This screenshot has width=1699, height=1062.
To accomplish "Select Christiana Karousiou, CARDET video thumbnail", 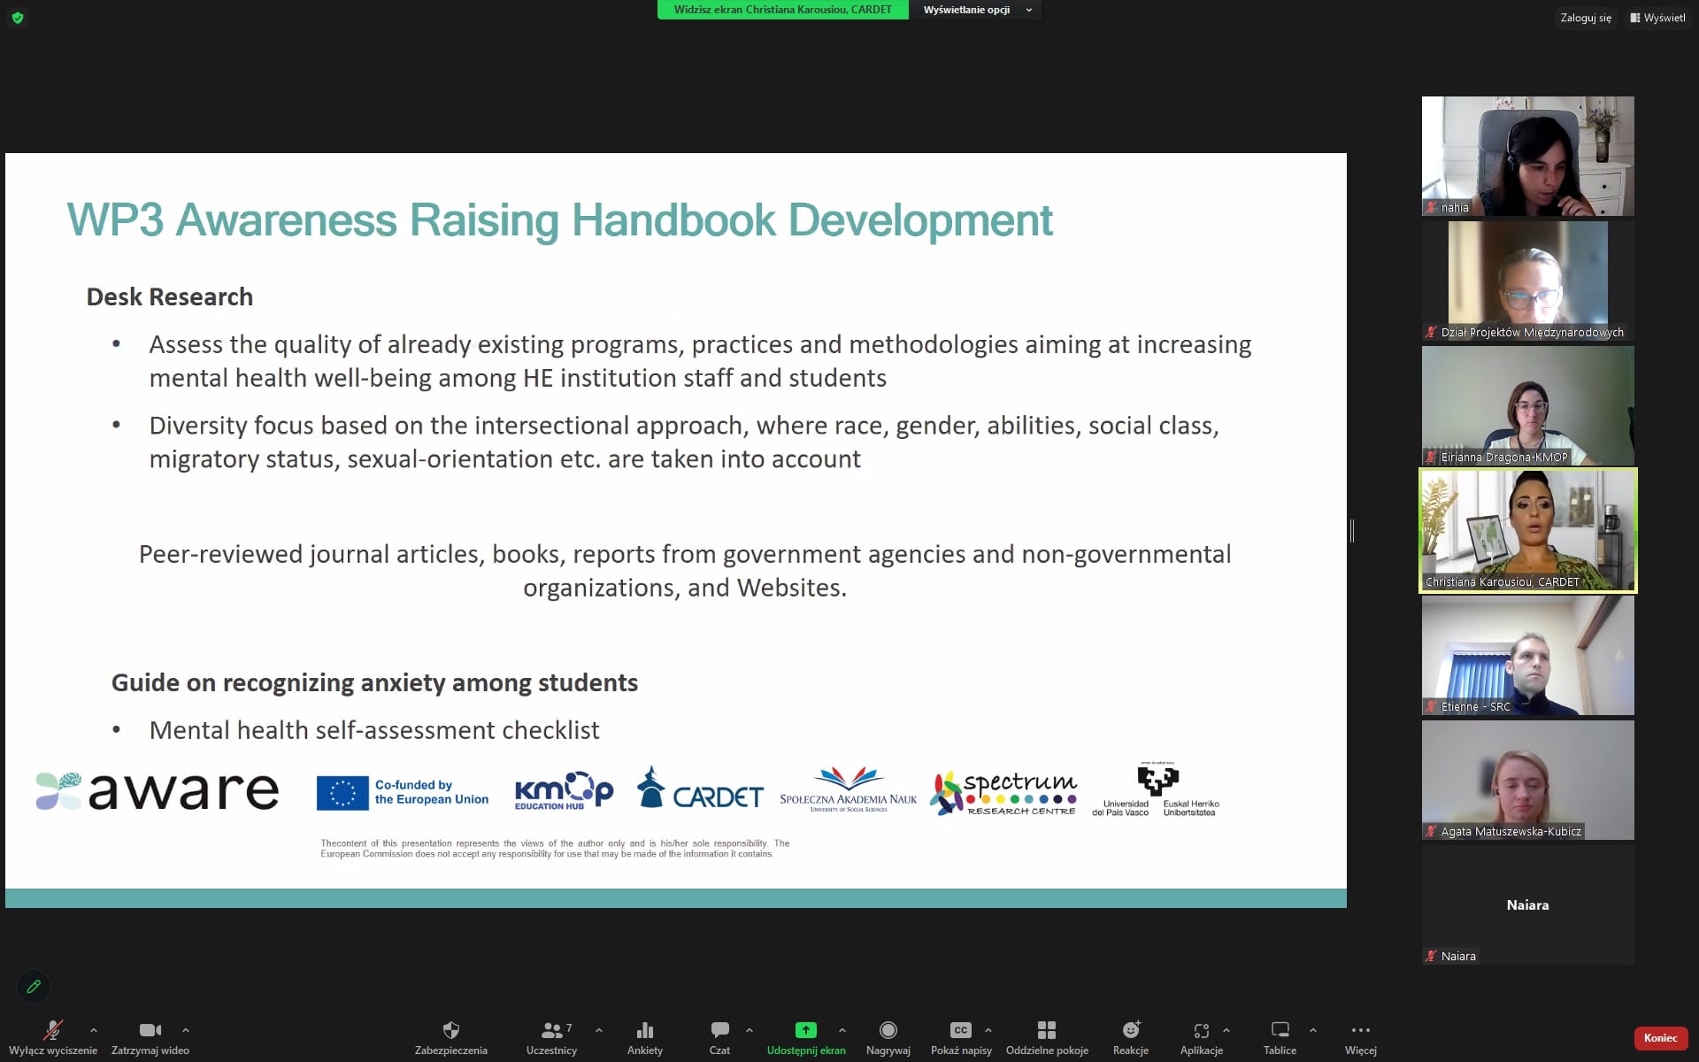I will [x=1527, y=530].
